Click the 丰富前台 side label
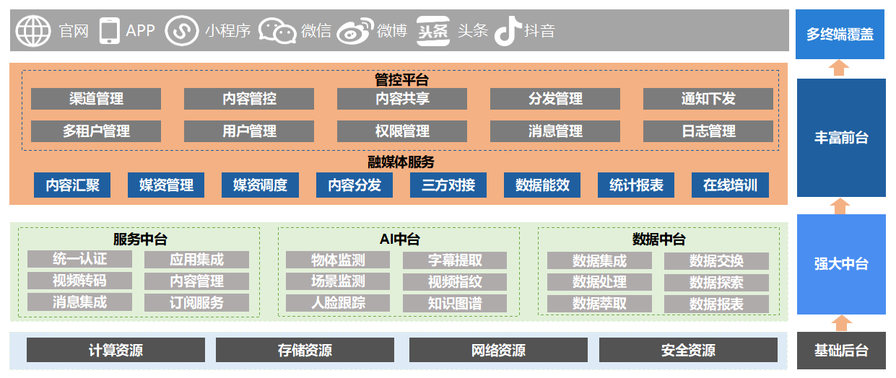 [840, 137]
